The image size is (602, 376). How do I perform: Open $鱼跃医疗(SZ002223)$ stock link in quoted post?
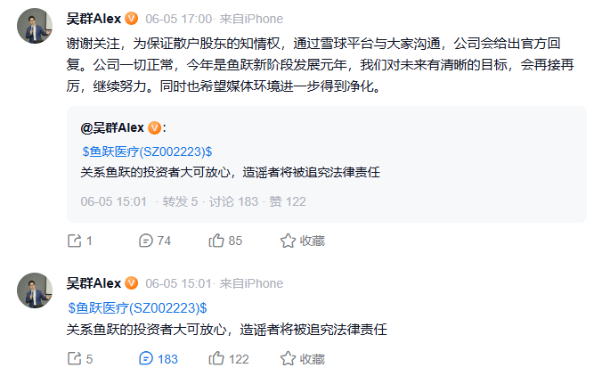pyautogui.click(x=146, y=151)
